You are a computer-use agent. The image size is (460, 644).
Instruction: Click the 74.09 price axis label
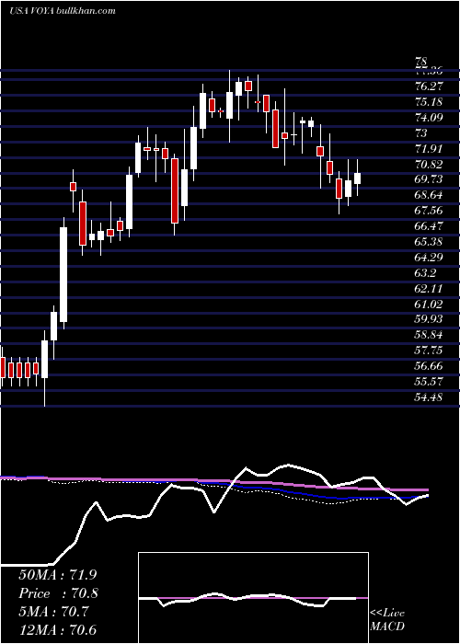click(x=430, y=118)
